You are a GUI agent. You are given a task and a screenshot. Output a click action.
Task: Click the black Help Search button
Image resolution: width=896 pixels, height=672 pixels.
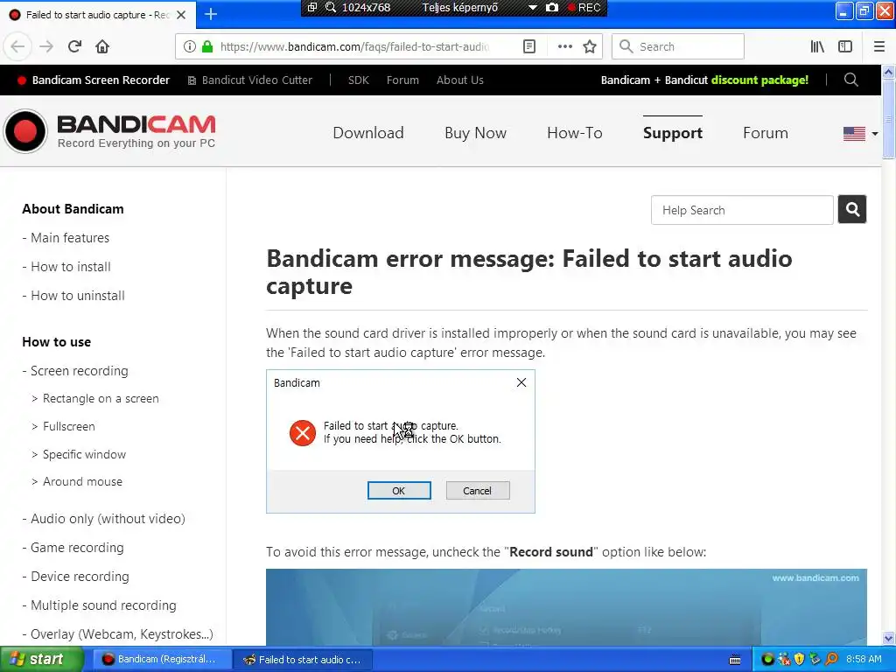pyautogui.click(x=852, y=210)
